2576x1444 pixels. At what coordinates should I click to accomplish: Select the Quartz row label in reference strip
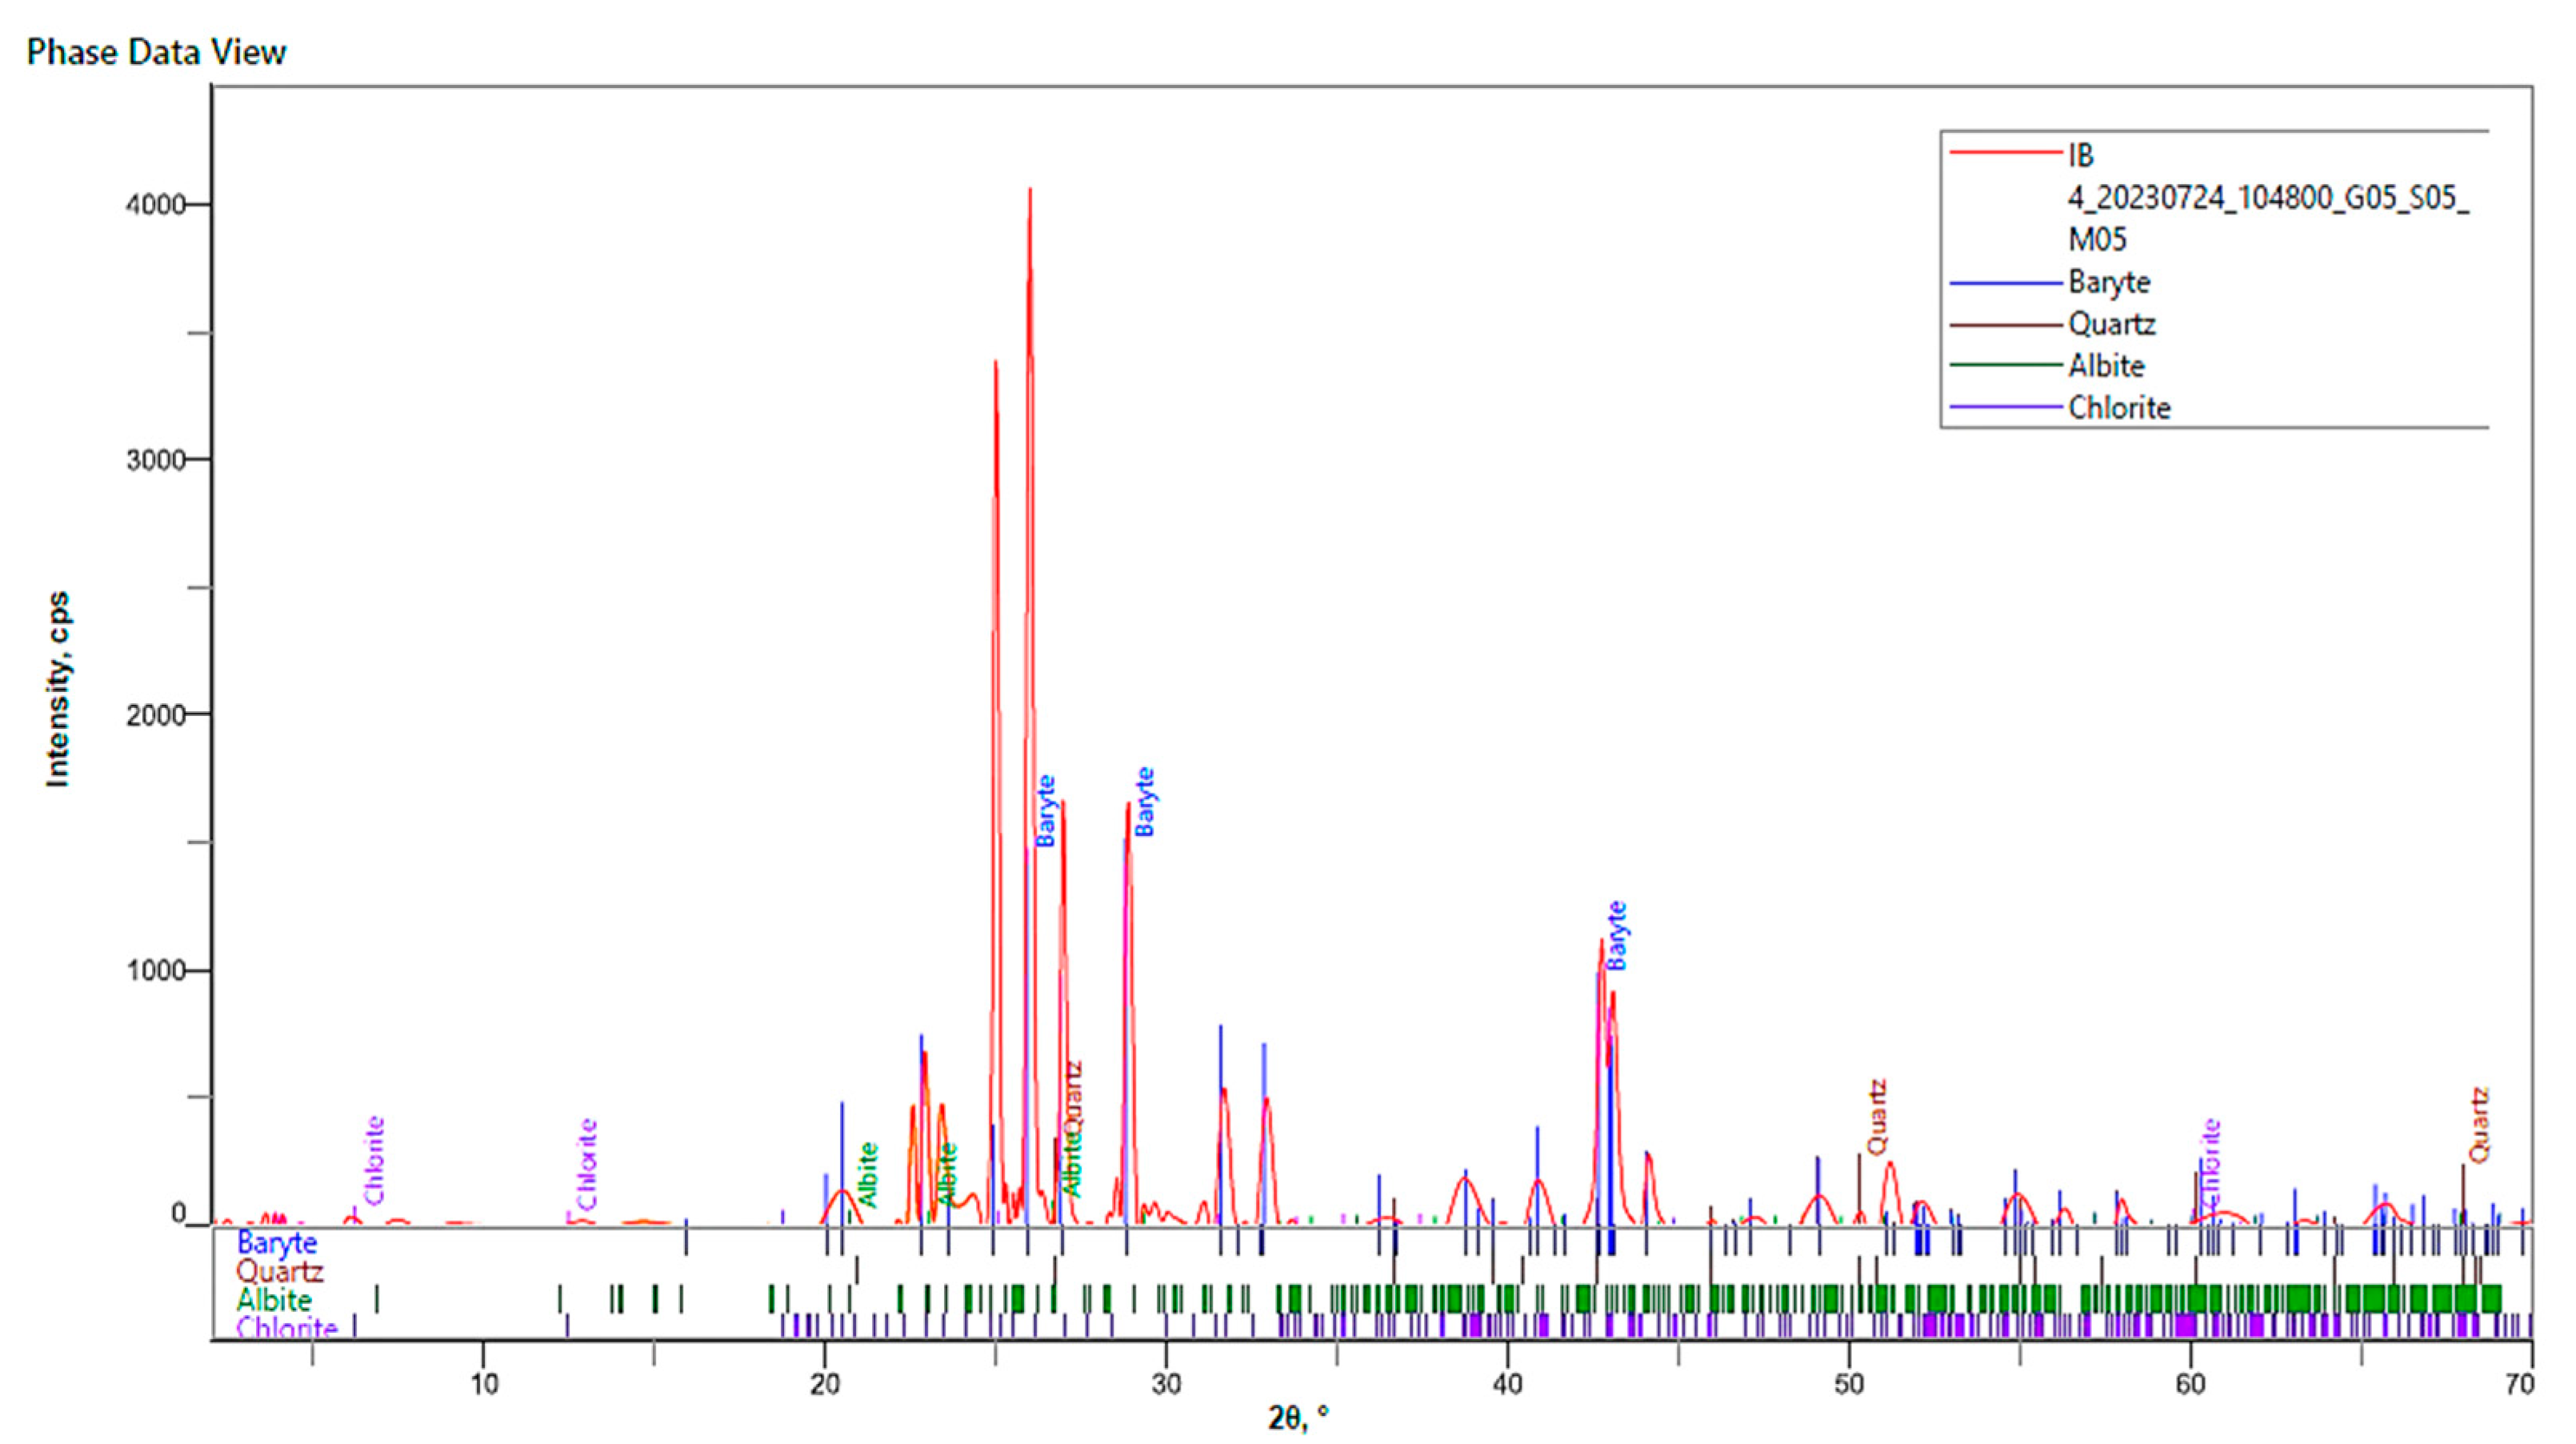pyautogui.click(x=279, y=1272)
